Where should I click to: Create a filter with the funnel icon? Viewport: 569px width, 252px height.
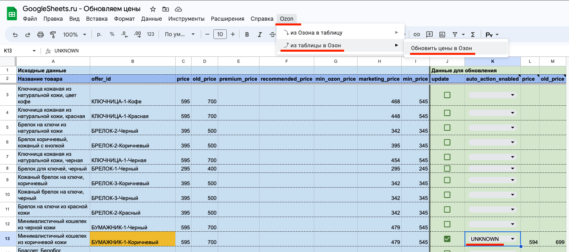455,35
